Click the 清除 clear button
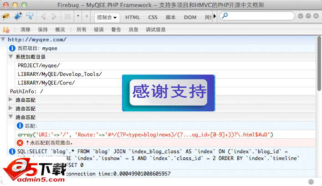The width and height of the screenshot is (322, 186). tap(26, 30)
